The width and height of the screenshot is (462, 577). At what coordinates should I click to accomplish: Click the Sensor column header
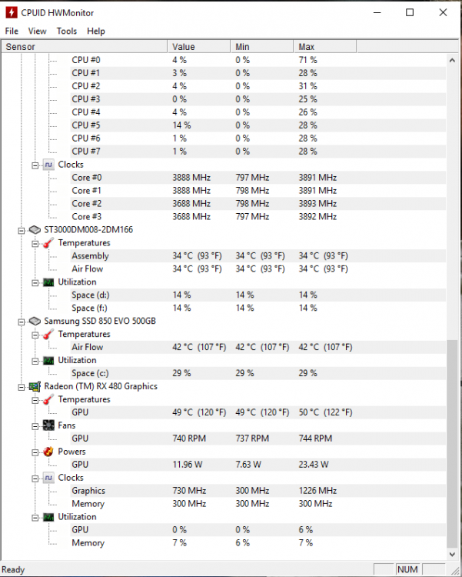tap(85, 47)
